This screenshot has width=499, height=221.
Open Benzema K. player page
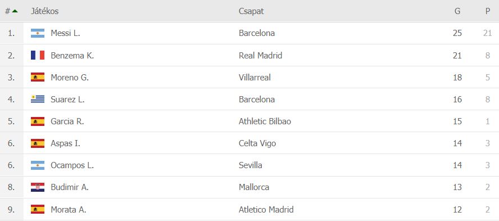pos(72,56)
